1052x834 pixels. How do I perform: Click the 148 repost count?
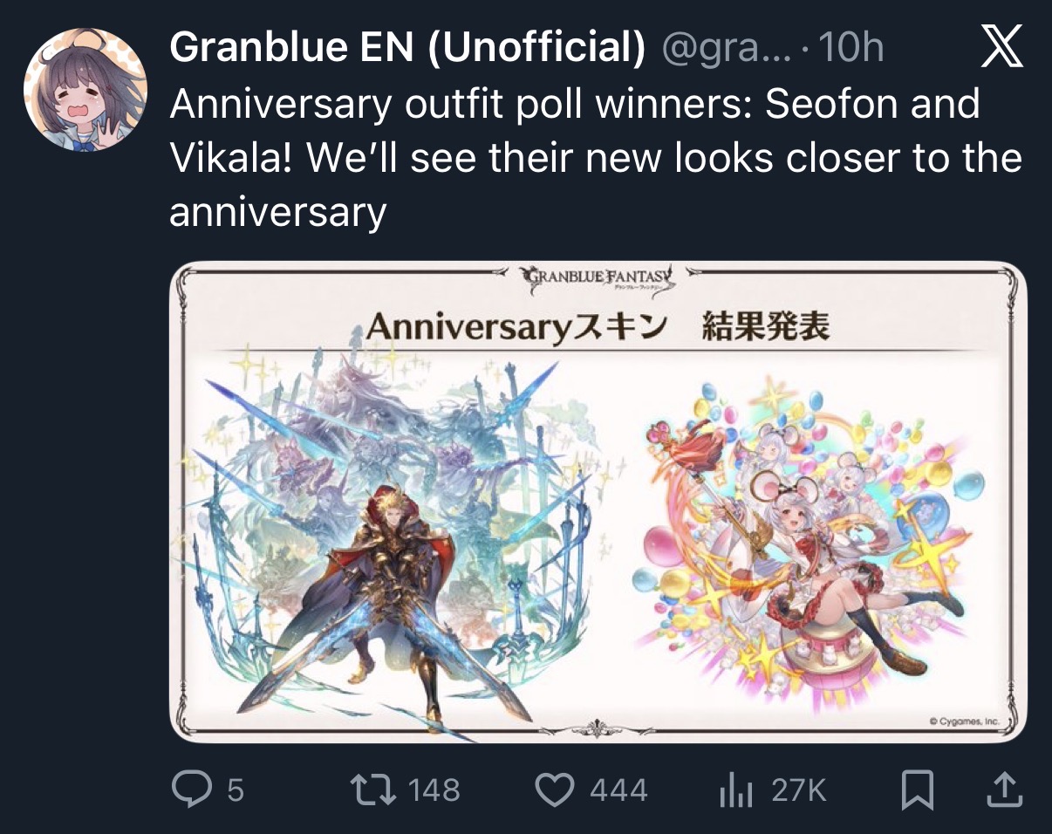click(434, 790)
